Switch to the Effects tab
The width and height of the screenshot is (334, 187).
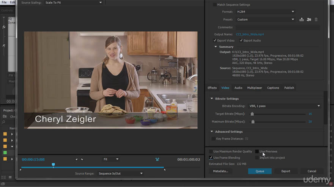pyautogui.click(x=212, y=88)
